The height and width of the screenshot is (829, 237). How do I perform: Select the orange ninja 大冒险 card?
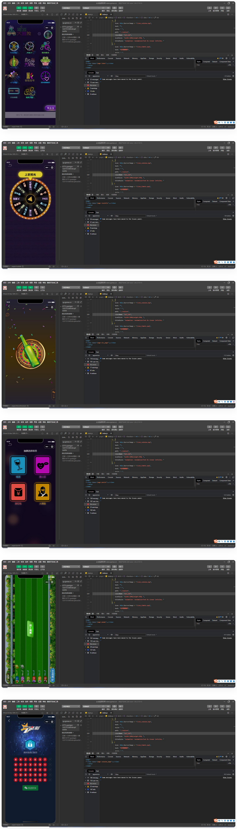coord(43,492)
